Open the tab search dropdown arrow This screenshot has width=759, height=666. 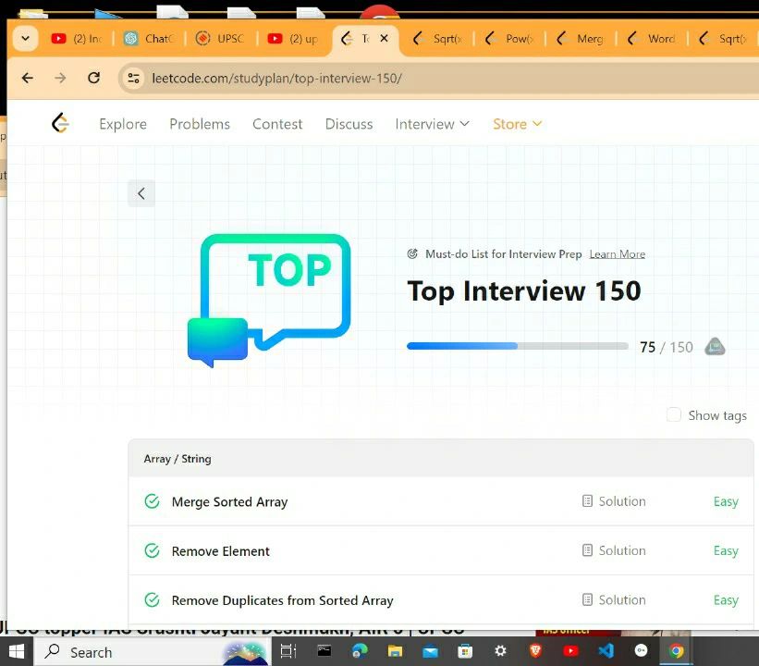point(26,38)
